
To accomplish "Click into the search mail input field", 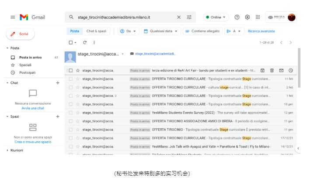I will tap(125, 17).
